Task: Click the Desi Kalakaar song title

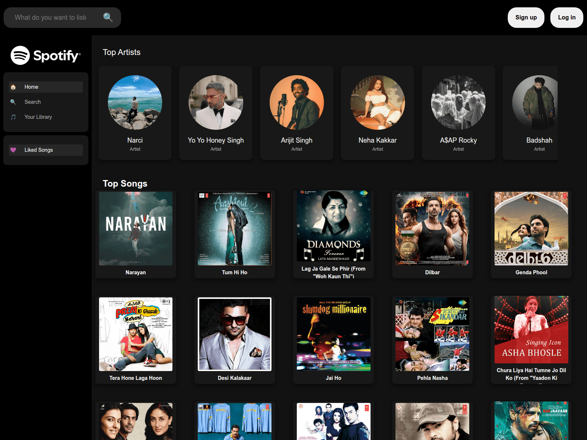Action: (x=234, y=378)
